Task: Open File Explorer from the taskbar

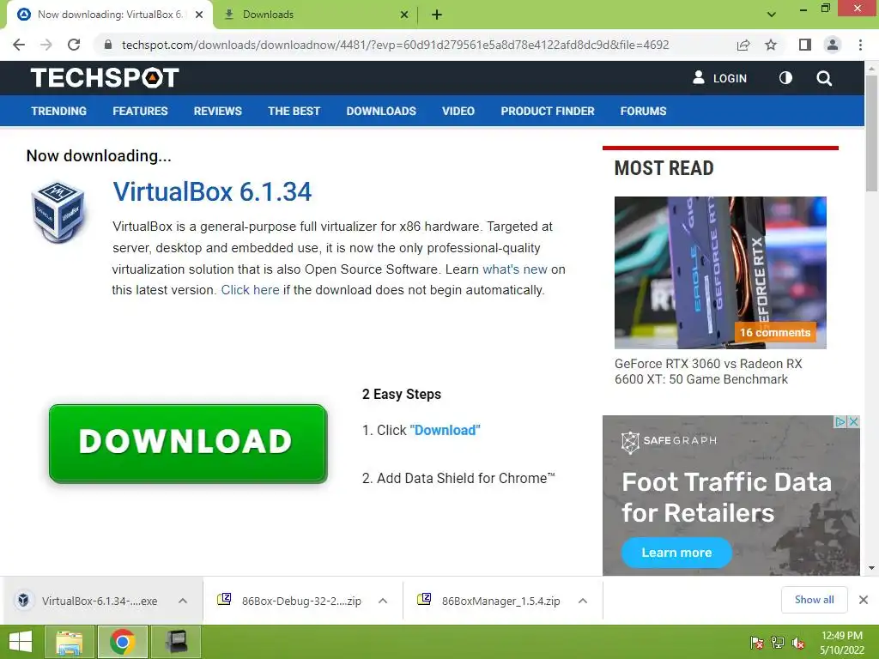Action: click(70, 642)
